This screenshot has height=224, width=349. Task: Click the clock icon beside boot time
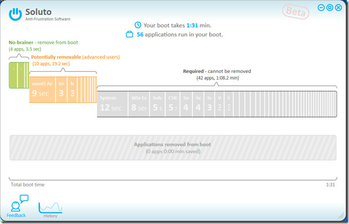click(138, 25)
